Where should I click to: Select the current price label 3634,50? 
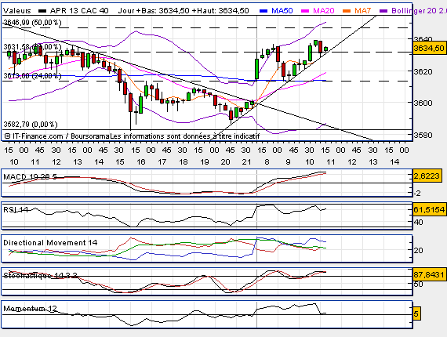(x=429, y=48)
